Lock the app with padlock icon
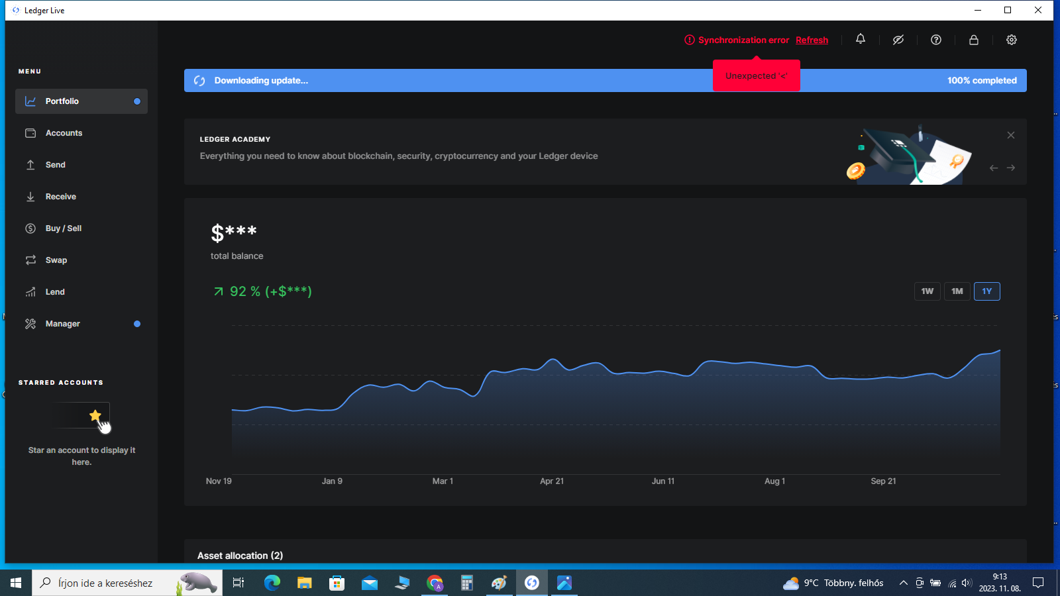The height and width of the screenshot is (596, 1060). pyautogui.click(x=974, y=40)
